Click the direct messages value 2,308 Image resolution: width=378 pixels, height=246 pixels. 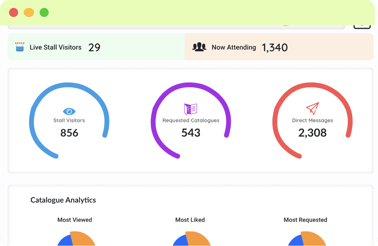pos(312,133)
